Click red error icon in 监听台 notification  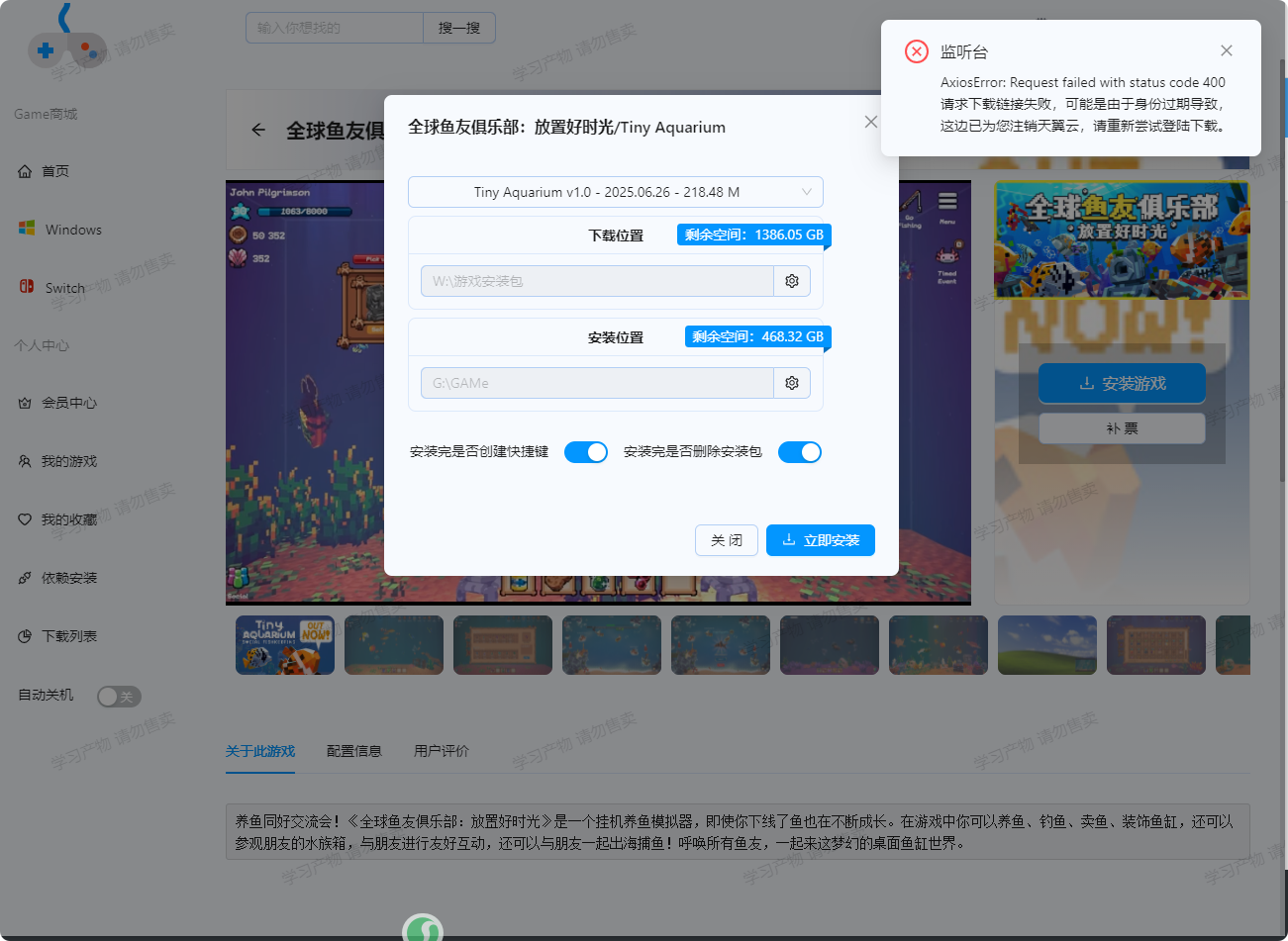pyautogui.click(x=917, y=51)
